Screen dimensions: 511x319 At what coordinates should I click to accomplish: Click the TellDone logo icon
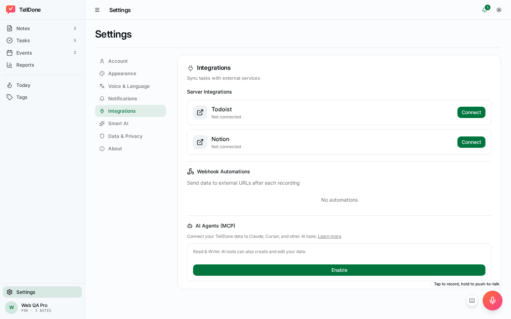[11, 10]
